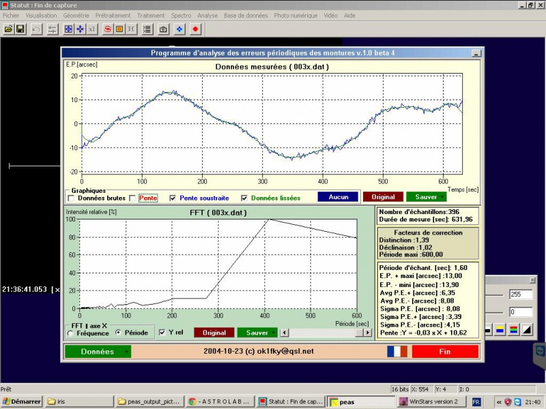This screenshot has width=546, height=409.
Task: Click the Original button in FFT controls
Action: coord(214,333)
